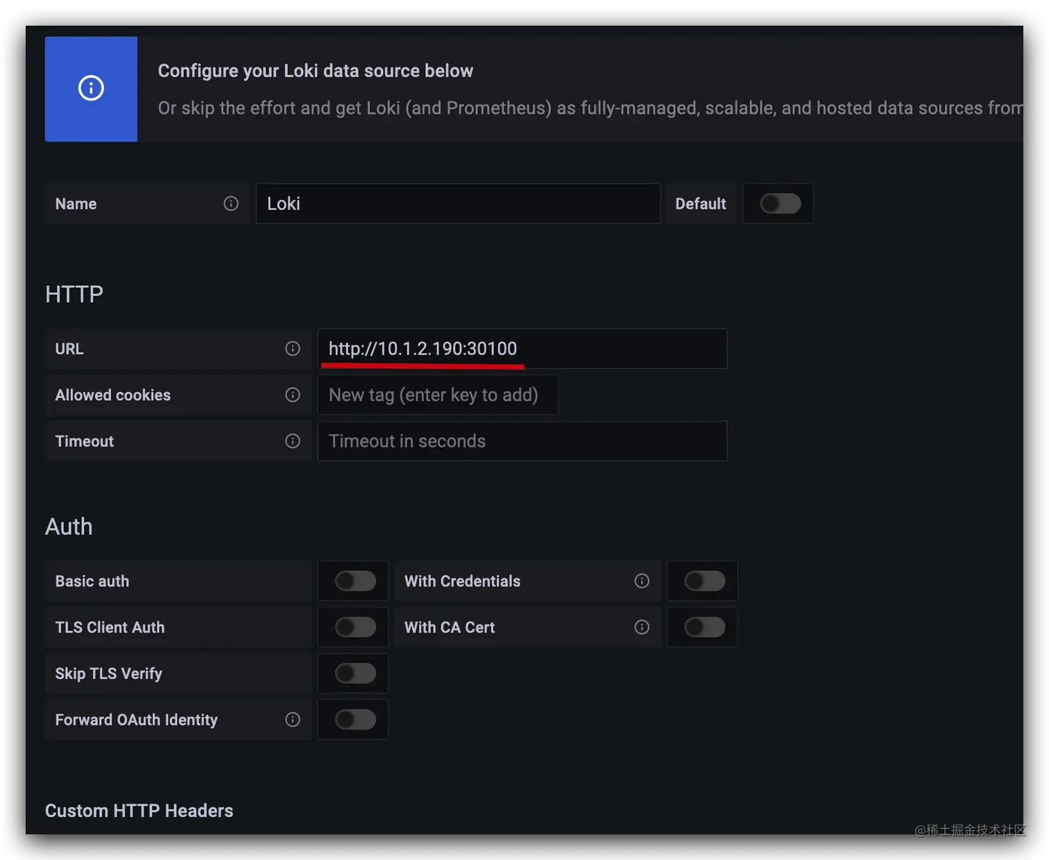Open the Name field info tooltip icon

[231, 203]
